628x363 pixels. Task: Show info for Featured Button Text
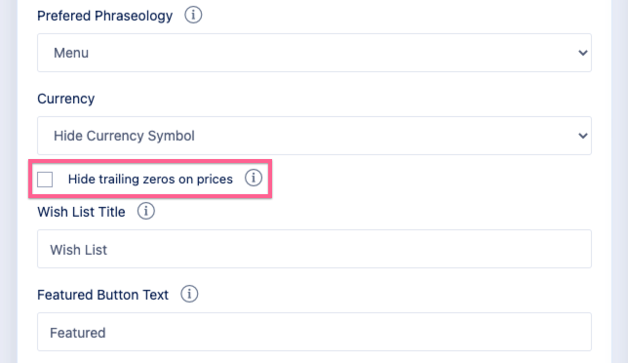189,294
